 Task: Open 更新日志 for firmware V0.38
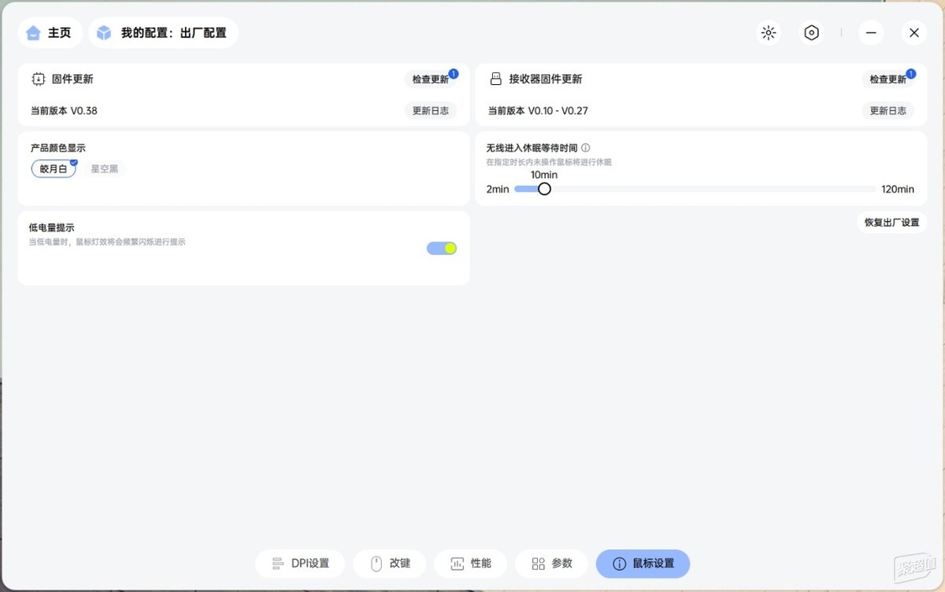point(430,111)
